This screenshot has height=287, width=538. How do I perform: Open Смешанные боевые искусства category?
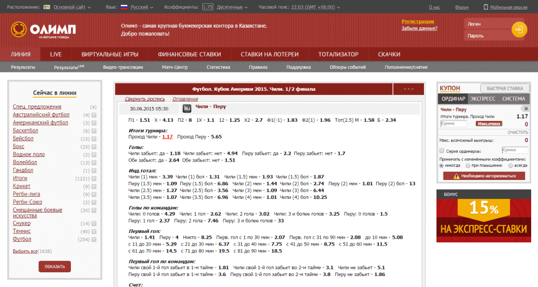coord(37,212)
